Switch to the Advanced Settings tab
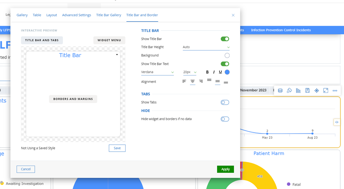 (76, 15)
